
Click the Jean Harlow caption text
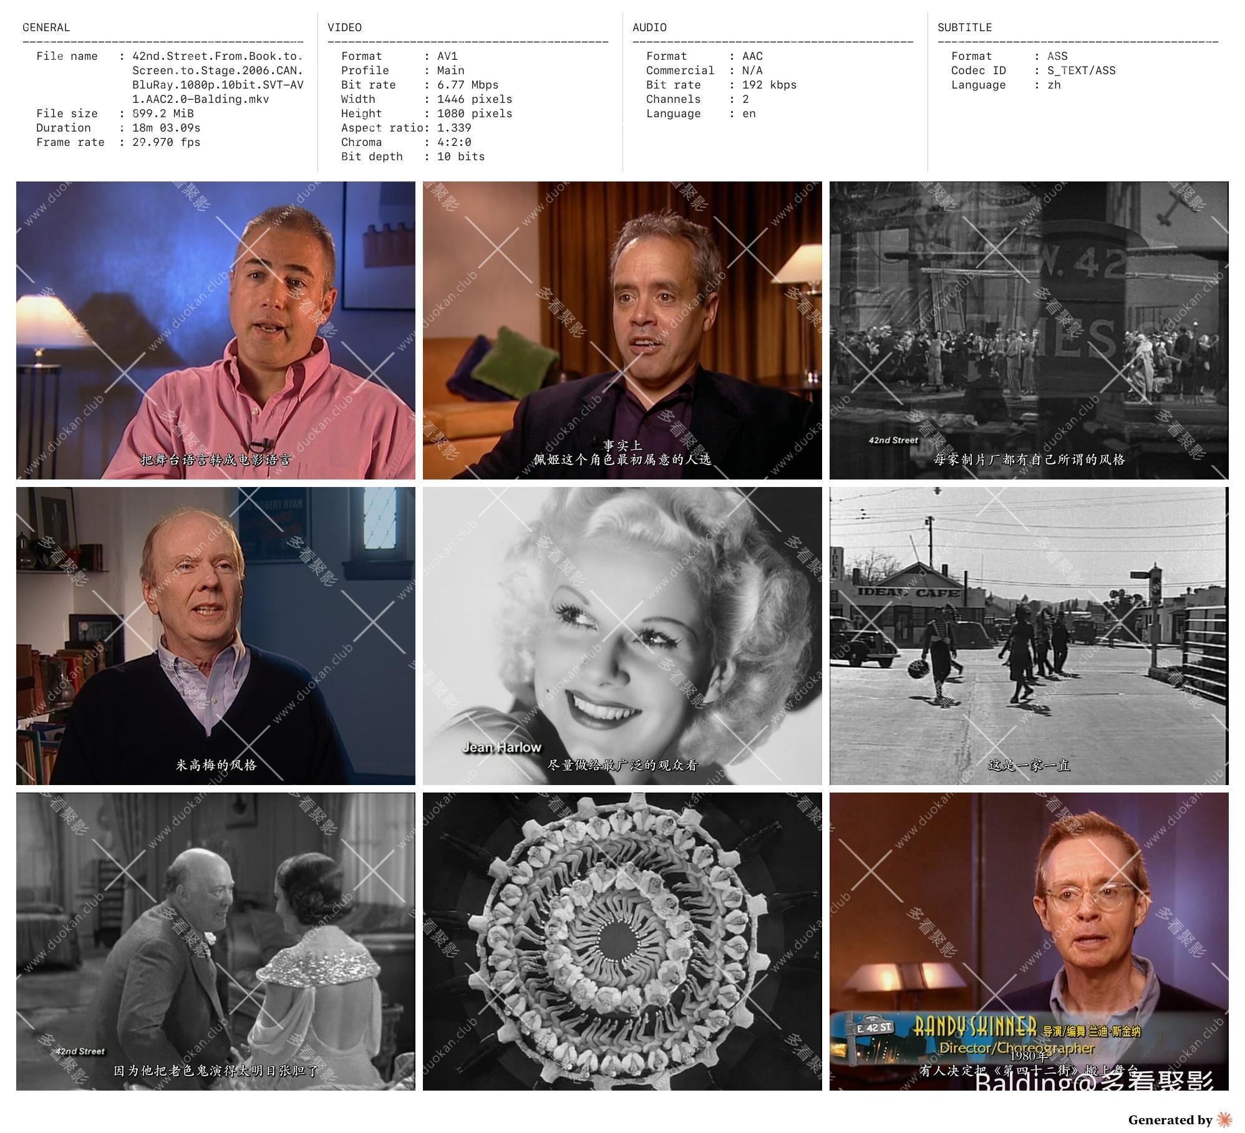click(502, 747)
